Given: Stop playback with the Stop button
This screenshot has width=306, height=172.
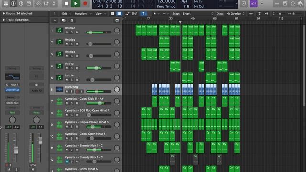Looking at the screenshot, I should point(66,3).
